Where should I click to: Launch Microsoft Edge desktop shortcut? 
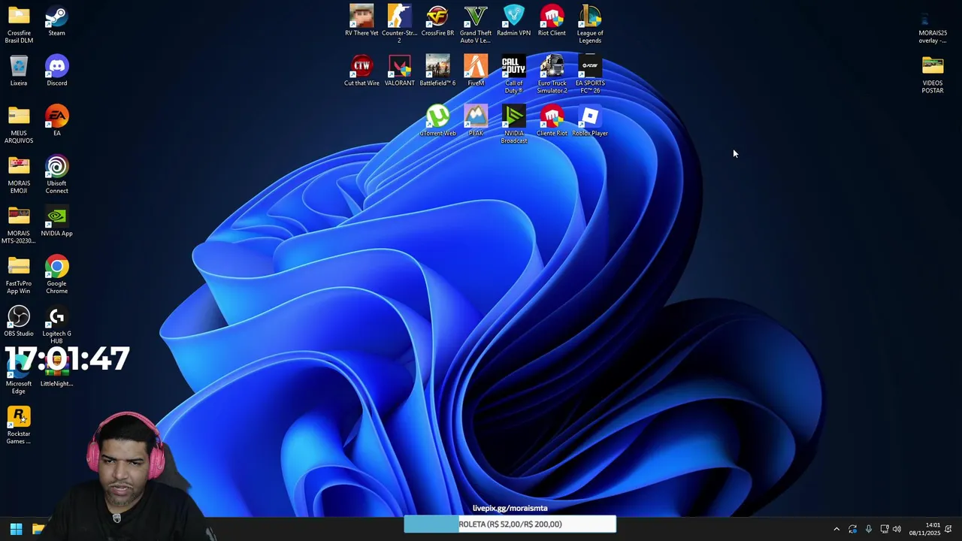point(19,376)
